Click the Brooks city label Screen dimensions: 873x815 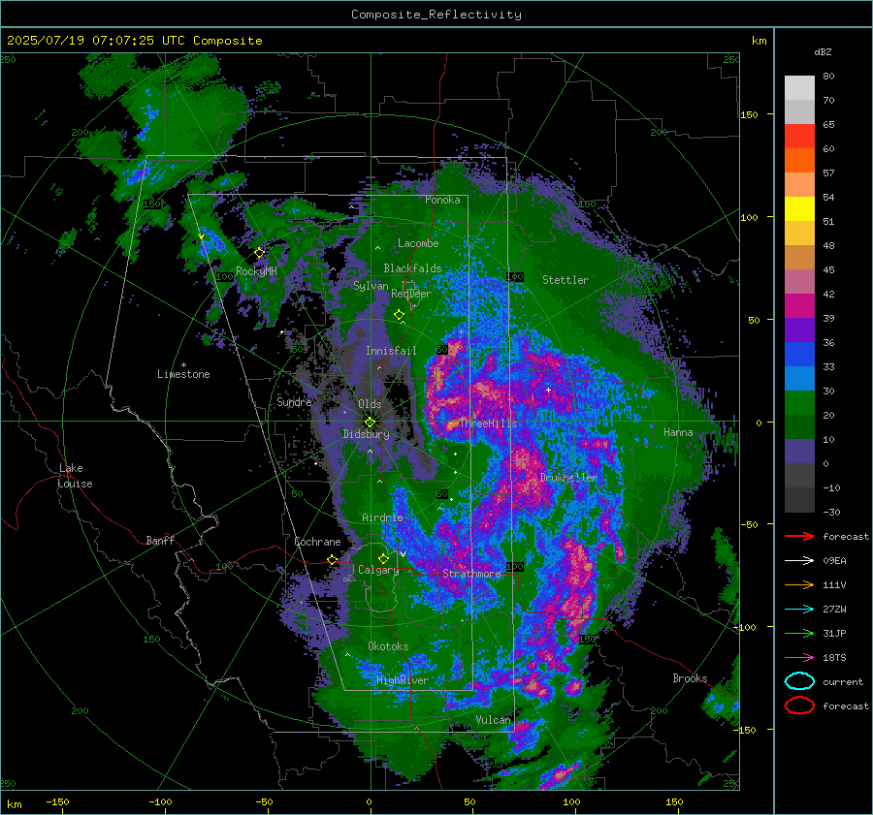point(690,678)
